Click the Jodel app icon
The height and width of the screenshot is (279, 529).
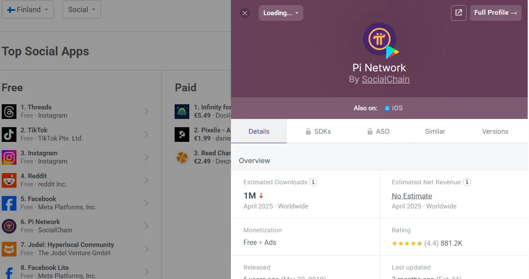point(9,249)
